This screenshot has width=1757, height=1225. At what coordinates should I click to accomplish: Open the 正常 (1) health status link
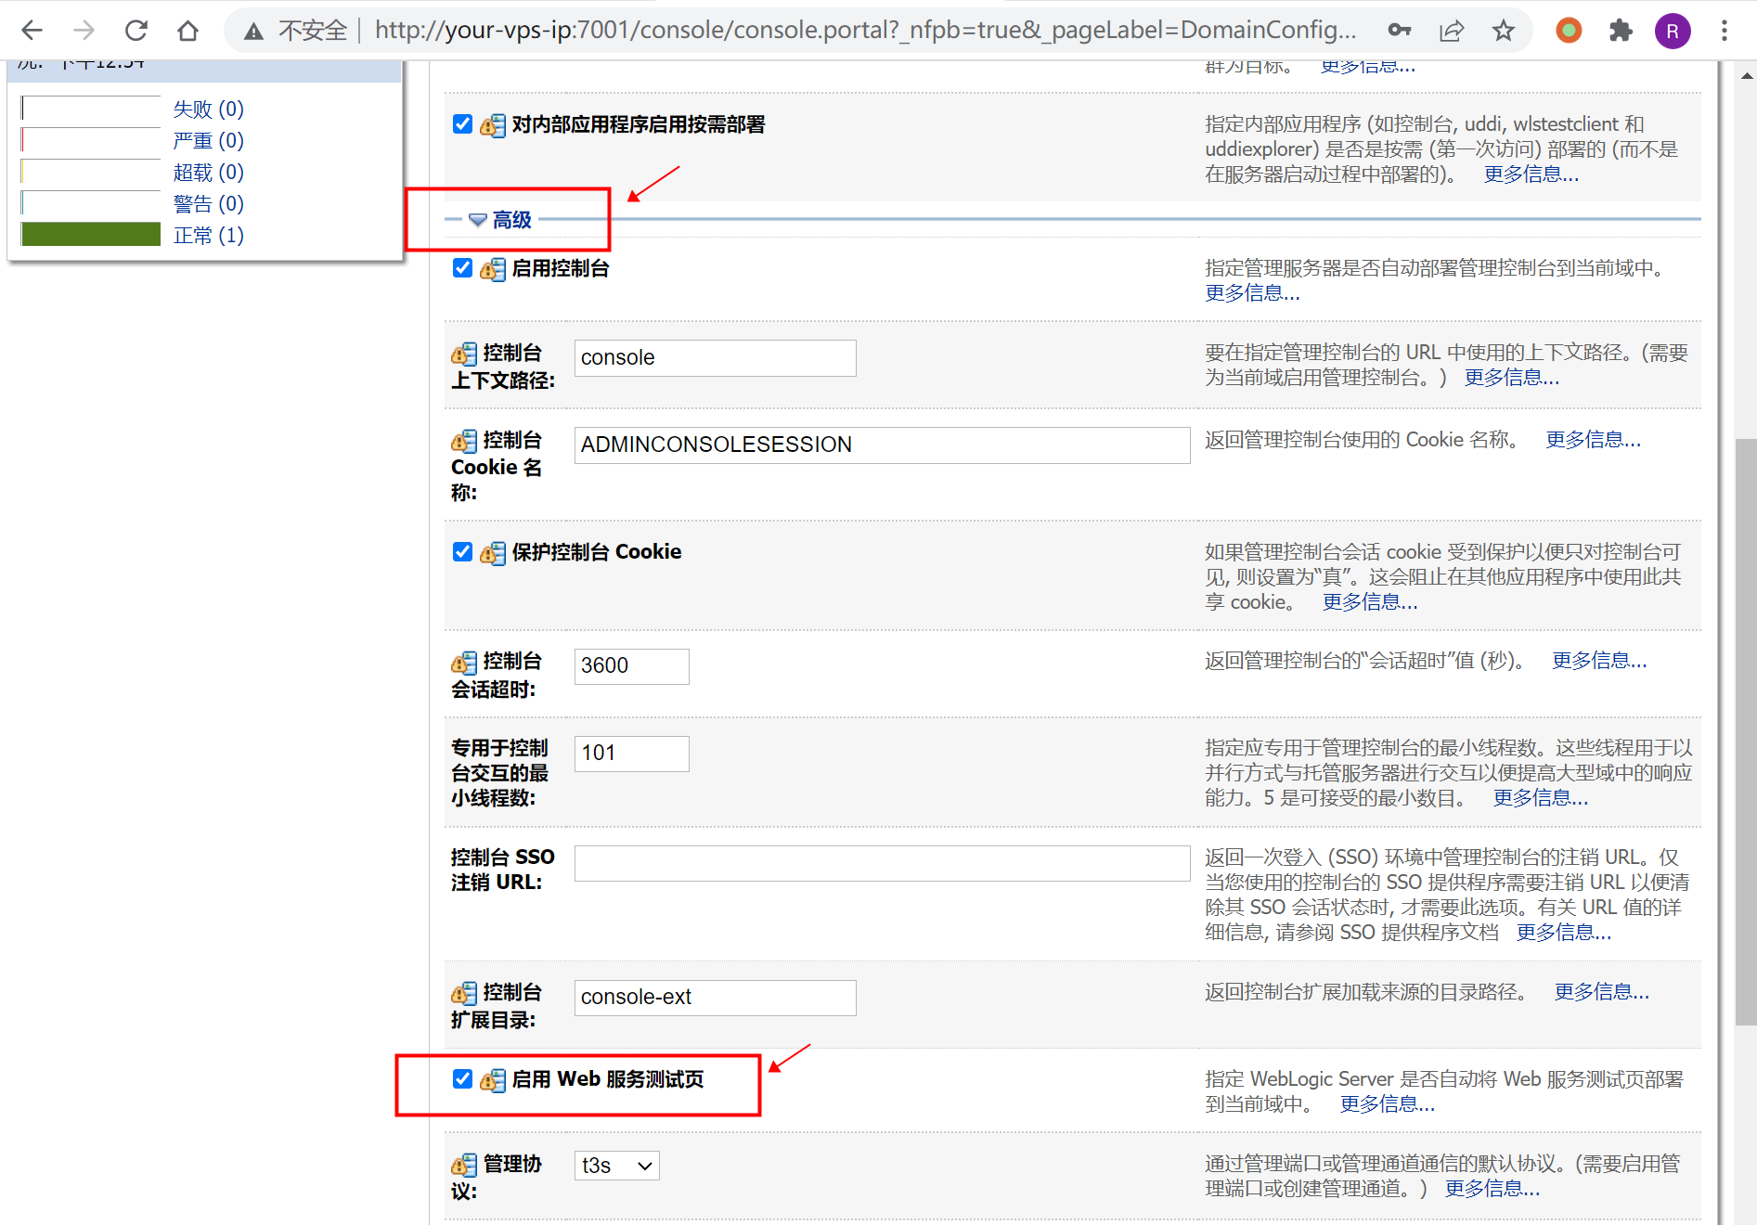208,236
